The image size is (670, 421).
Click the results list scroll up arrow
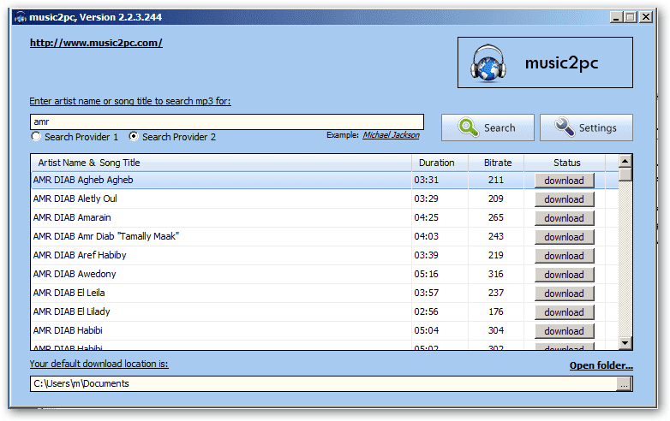625,161
